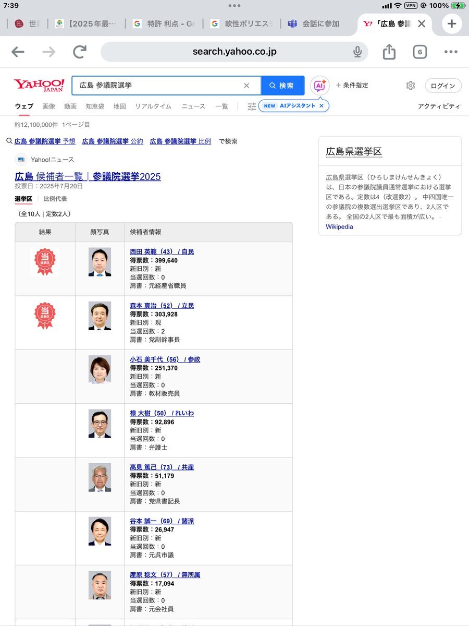The width and height of the screenshot is (469, 626).
Task: Open 条件指定 search conditions
Action: 352,85
